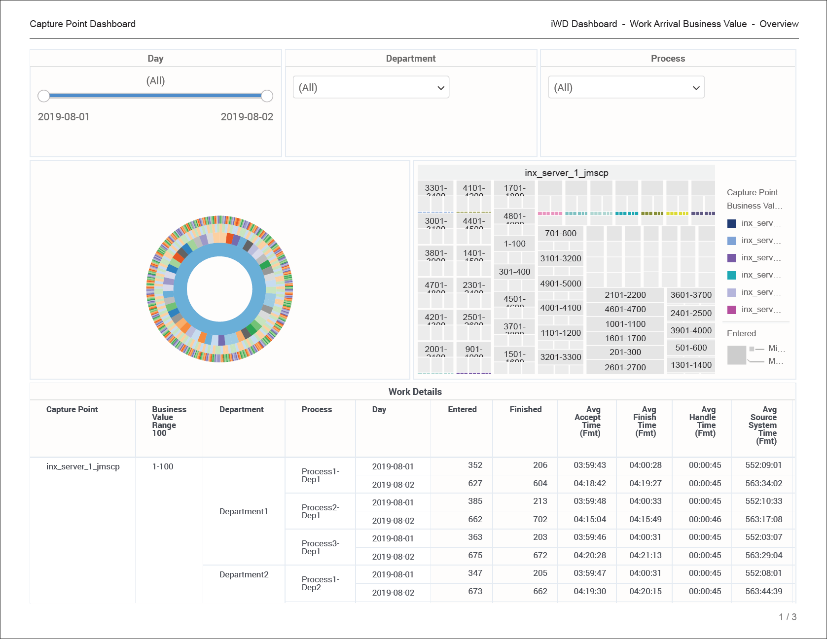The image size is (827, 639).
Task: Click the dark navy legend swatch
Action: [x=732, y=223]
